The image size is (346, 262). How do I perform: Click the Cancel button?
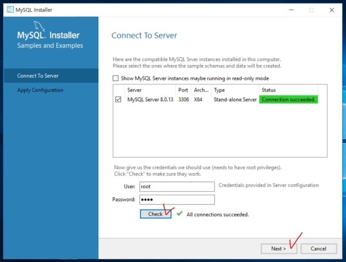coord(318,249)
